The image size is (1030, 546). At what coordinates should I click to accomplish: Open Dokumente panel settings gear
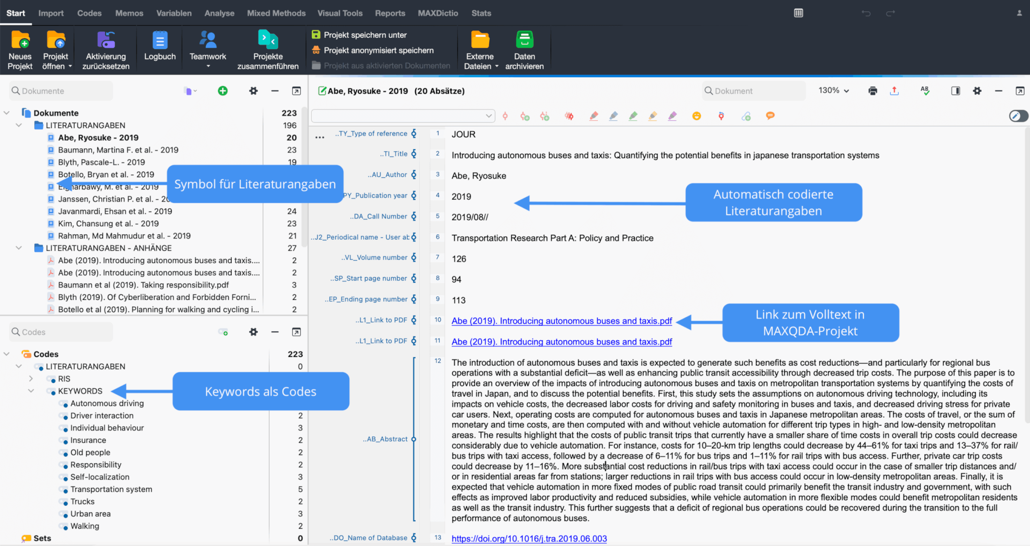(253, 91)
